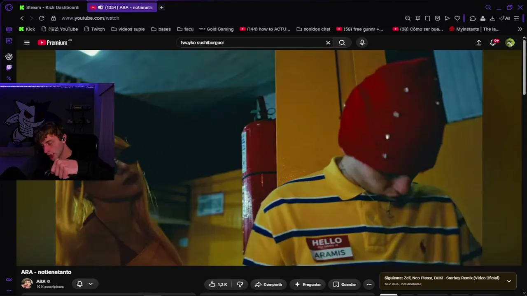Run the YouTube search with magnifier button
Image resolution: width=527 pixels, height=296 pixels.
(x=342, y=42)
